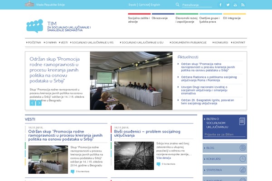Open Vesti headline Bivši osuđenici problem
This screenshot has width=272, height=181.
147,133
